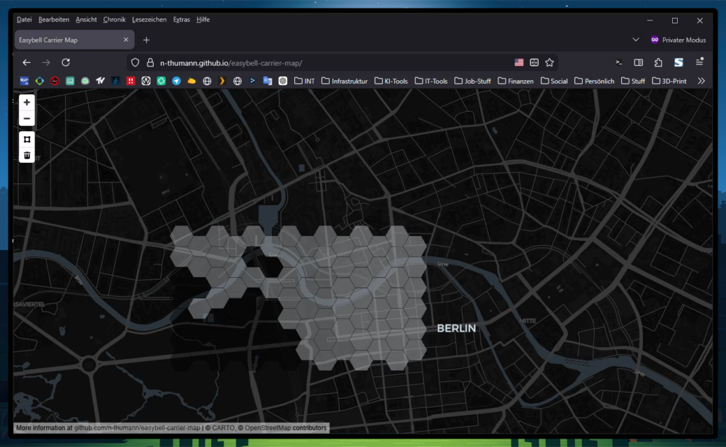Open the Firefox hamburger application menu
Image resolution: width=726 pixels, height=447 pixels.
tap(699, 62)
